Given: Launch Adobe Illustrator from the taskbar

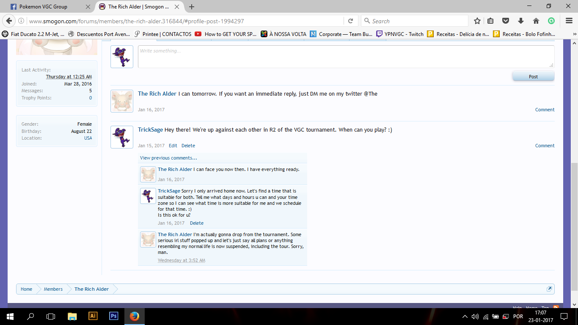Looking at the screenshot, I should click(93, 316).
